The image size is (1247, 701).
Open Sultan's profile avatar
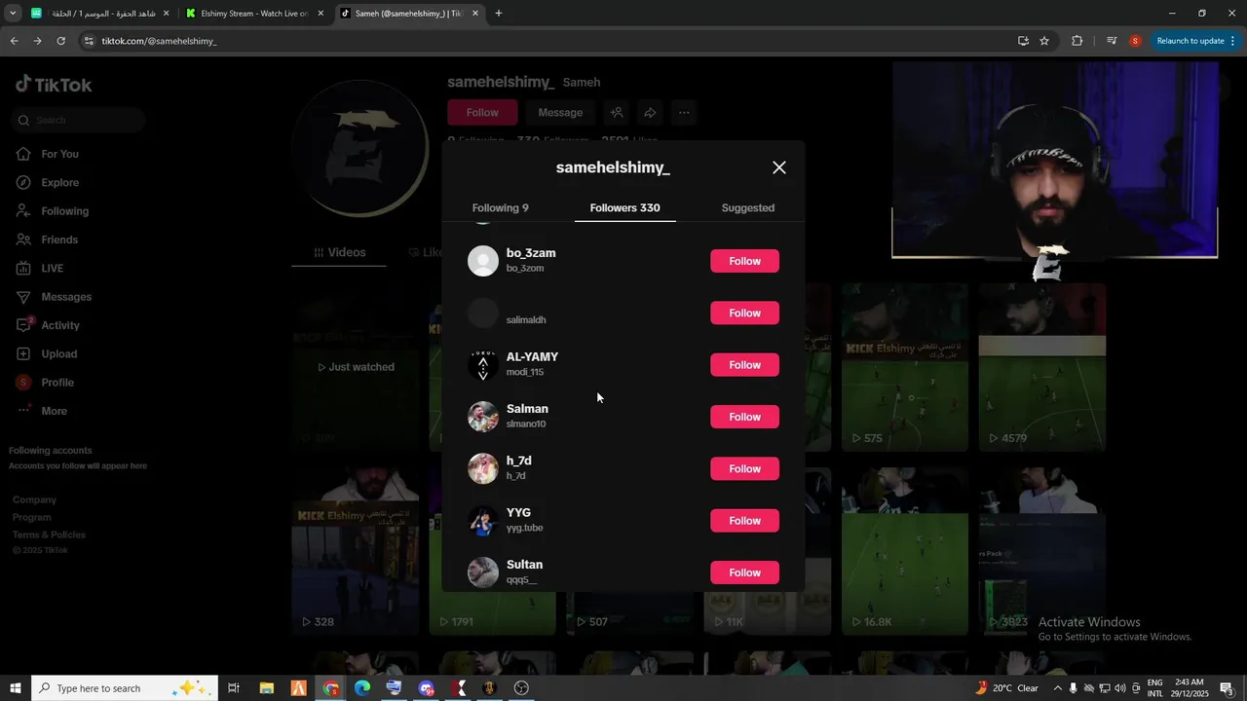tap(483, 572)
